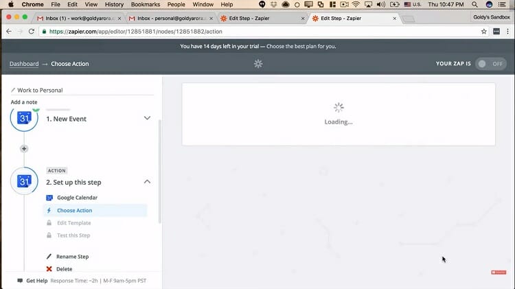
Task: Open the Apple menu
Action: click(11, 4)
